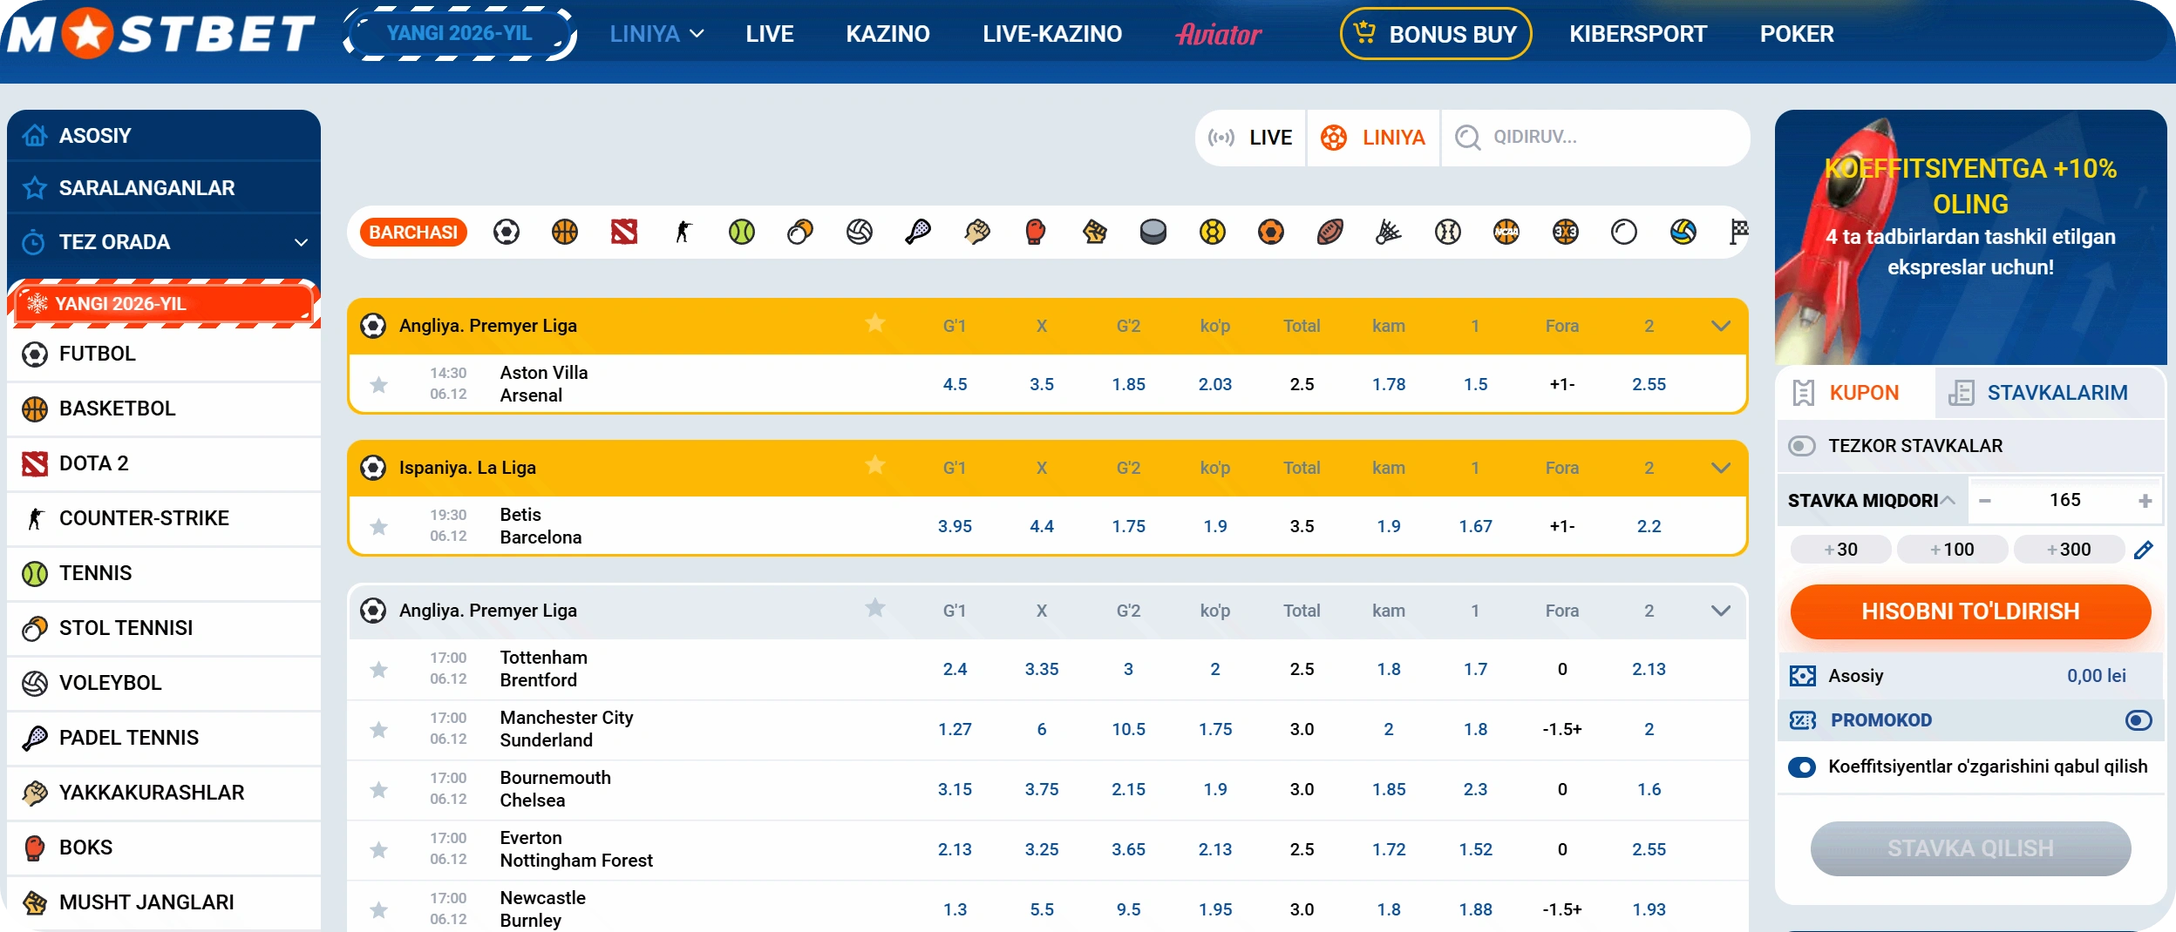This screenshot has height=932, width=2176.
Task: Select the beach volleyball icon in filter row
Action: pyautogui.click(x=1683, y=232)
